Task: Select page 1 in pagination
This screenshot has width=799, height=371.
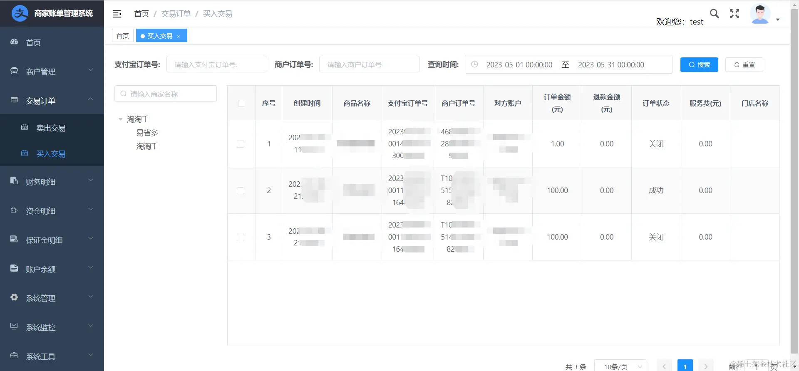Action: 685,366
